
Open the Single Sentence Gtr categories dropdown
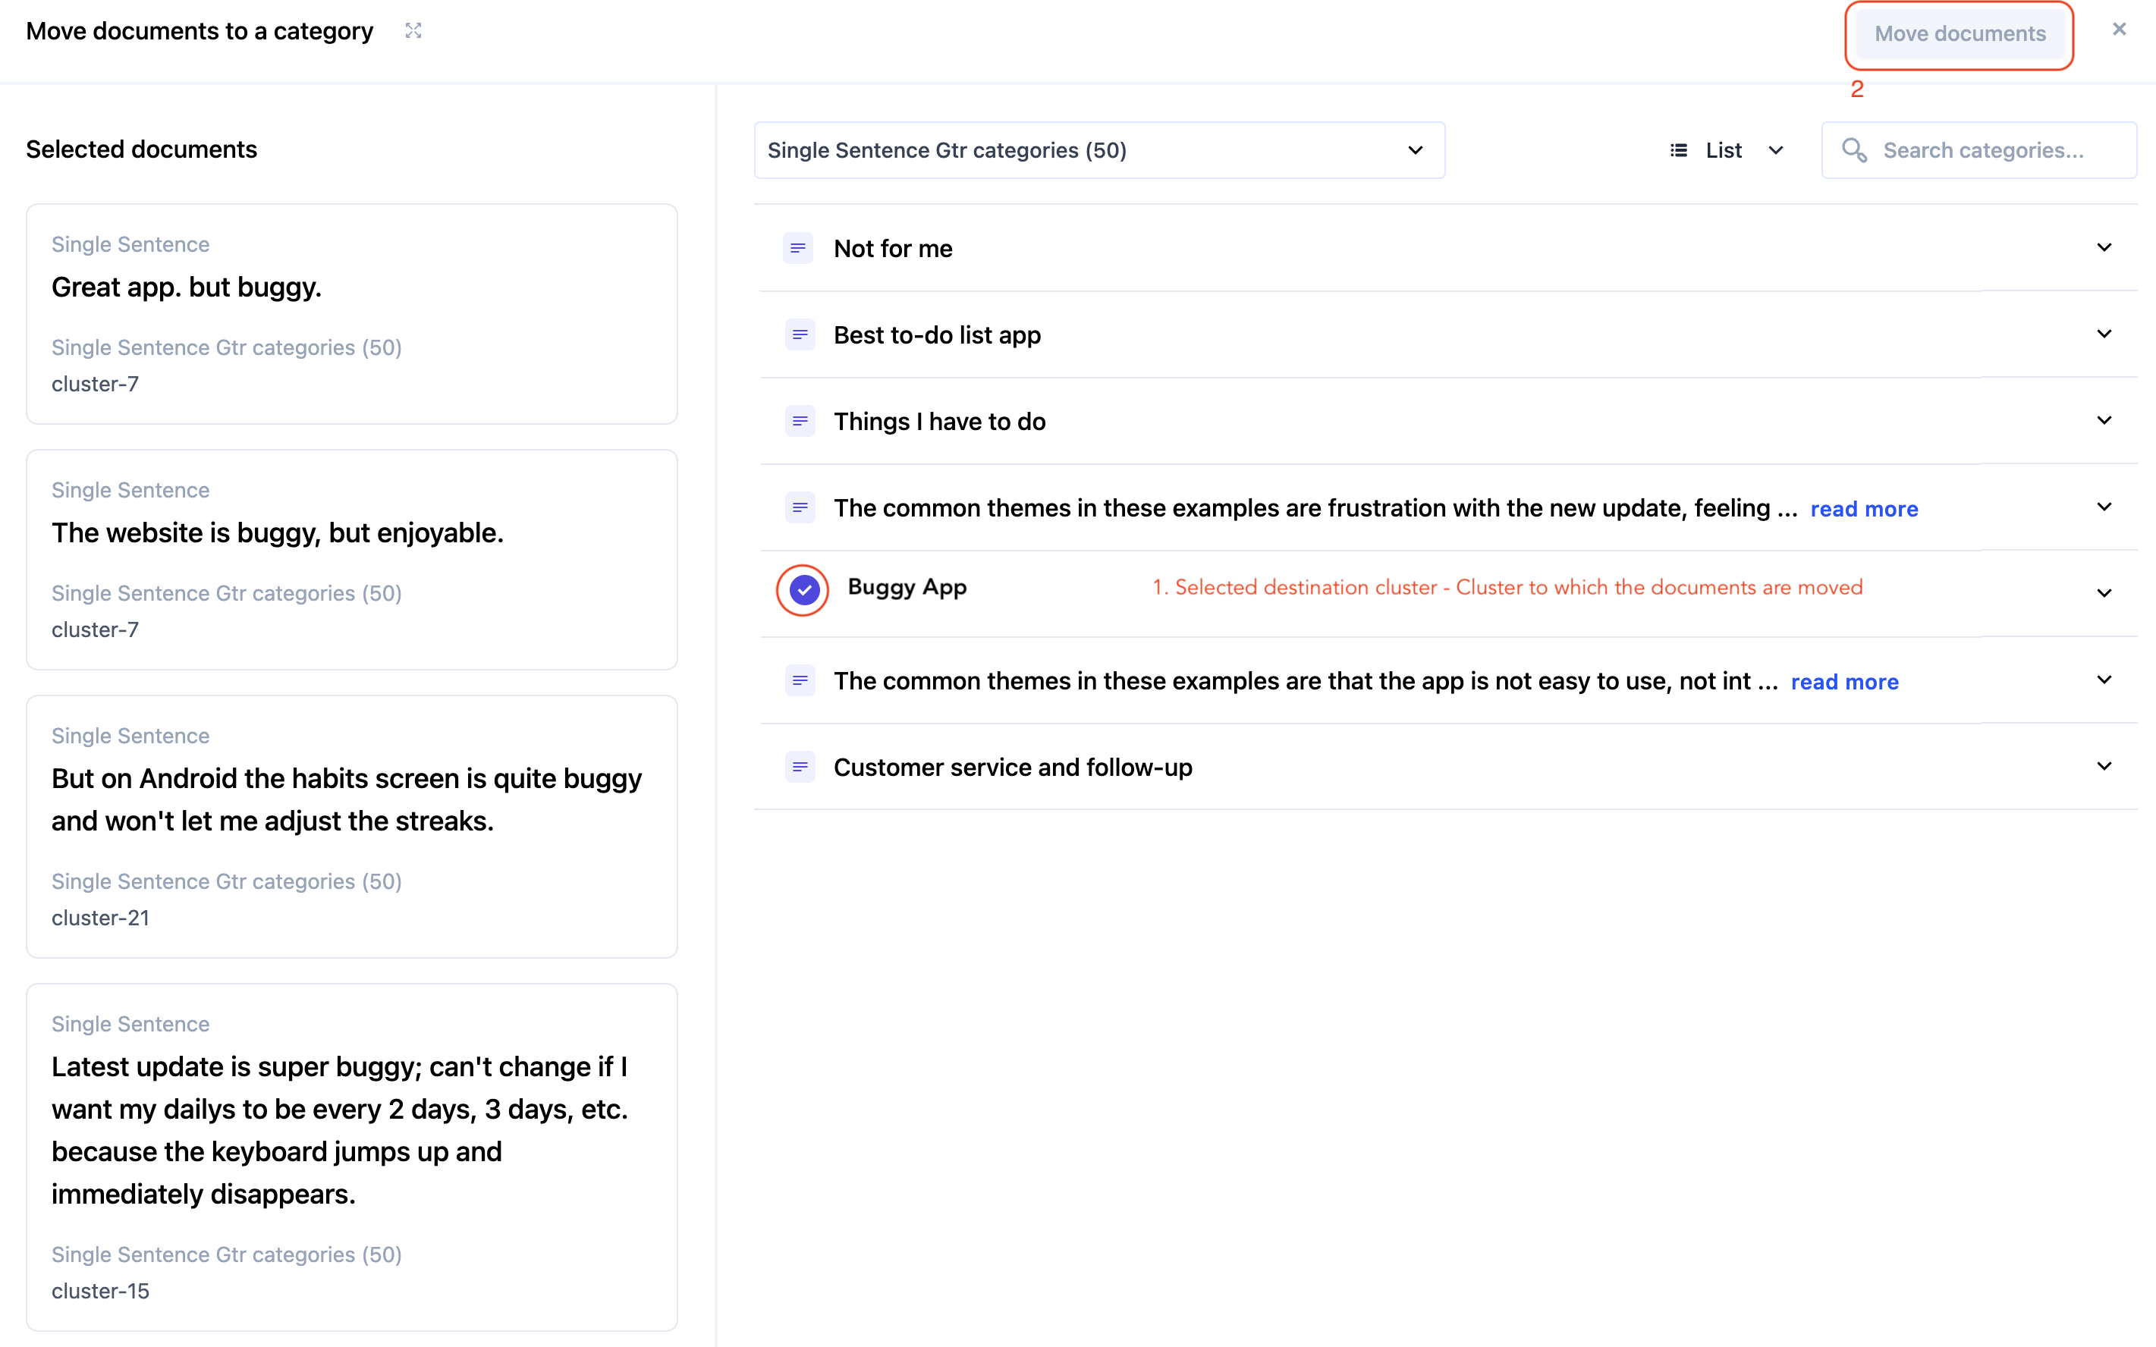coord(1098,151)
